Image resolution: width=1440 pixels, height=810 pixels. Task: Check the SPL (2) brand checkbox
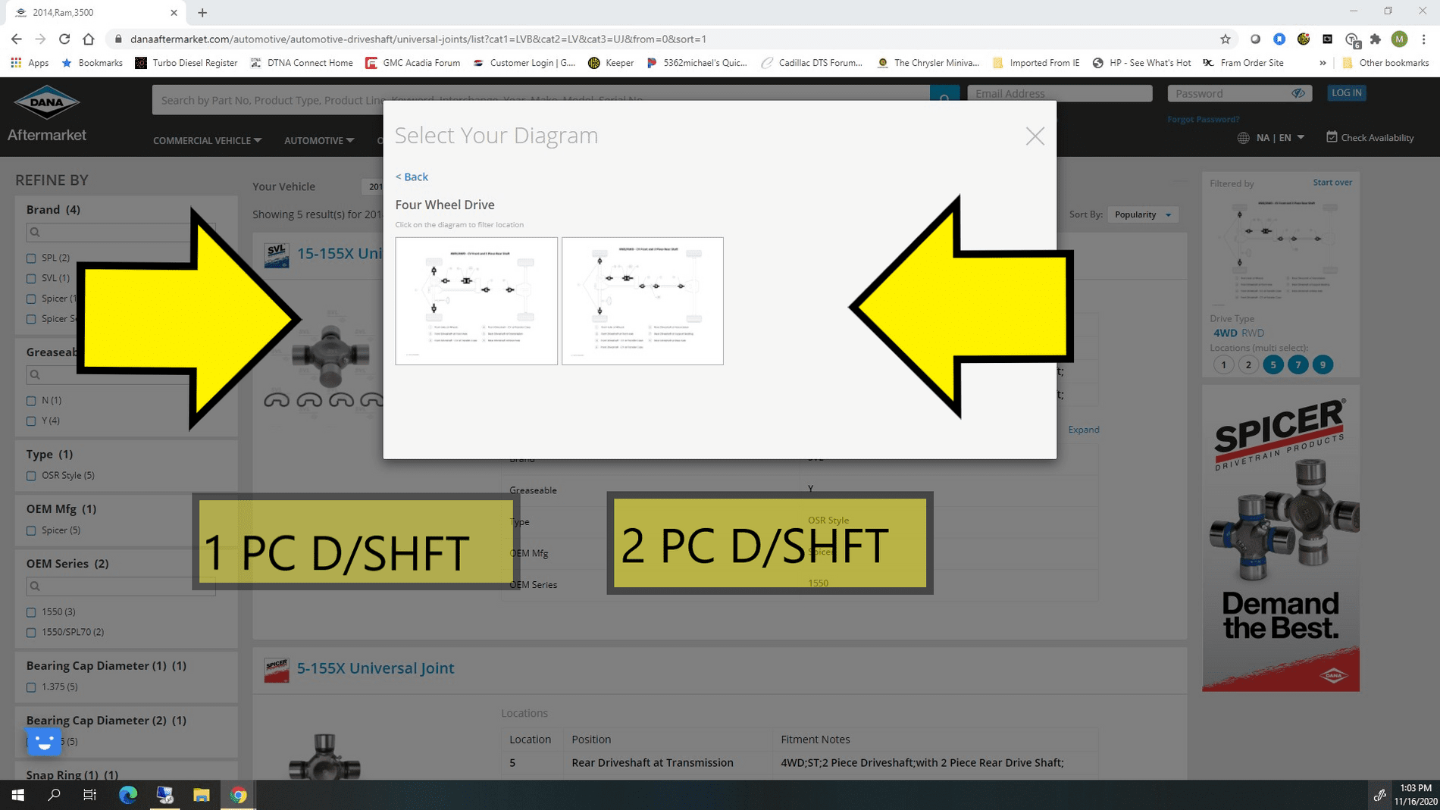point(31,258)
